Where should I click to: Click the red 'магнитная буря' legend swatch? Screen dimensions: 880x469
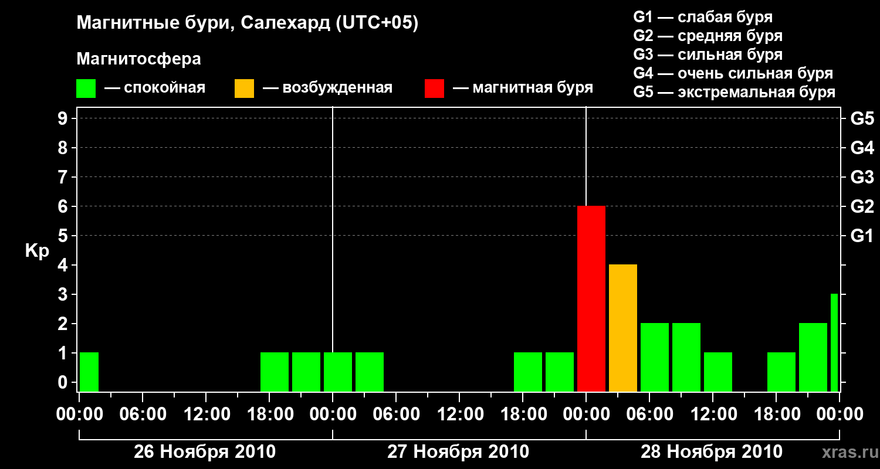[434, 89]
